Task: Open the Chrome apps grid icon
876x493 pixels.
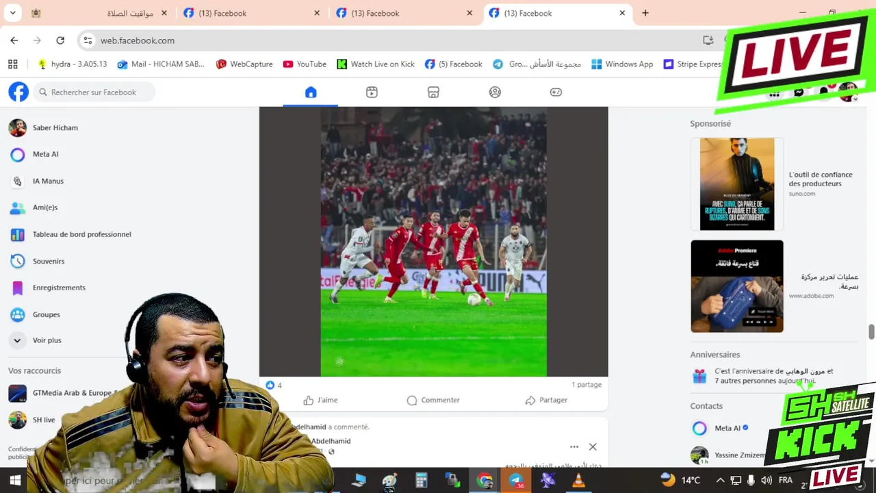Action: pyautogui.click(x=12, y=64)
